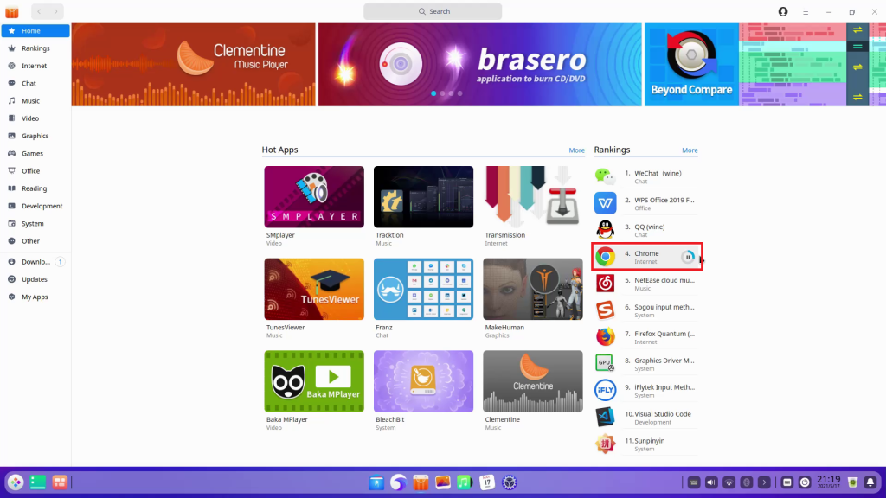Open the Games category
Screen dimensions: 886x498
coord(35,153)
